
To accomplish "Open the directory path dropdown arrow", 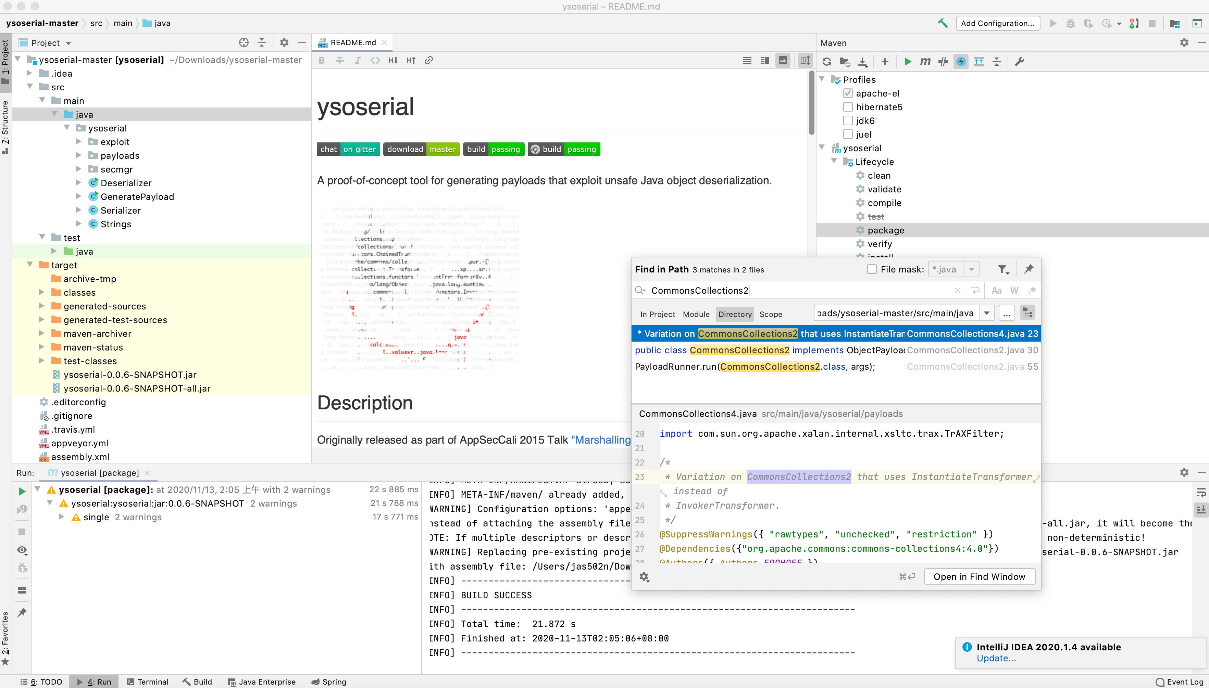I will (987, 313).
